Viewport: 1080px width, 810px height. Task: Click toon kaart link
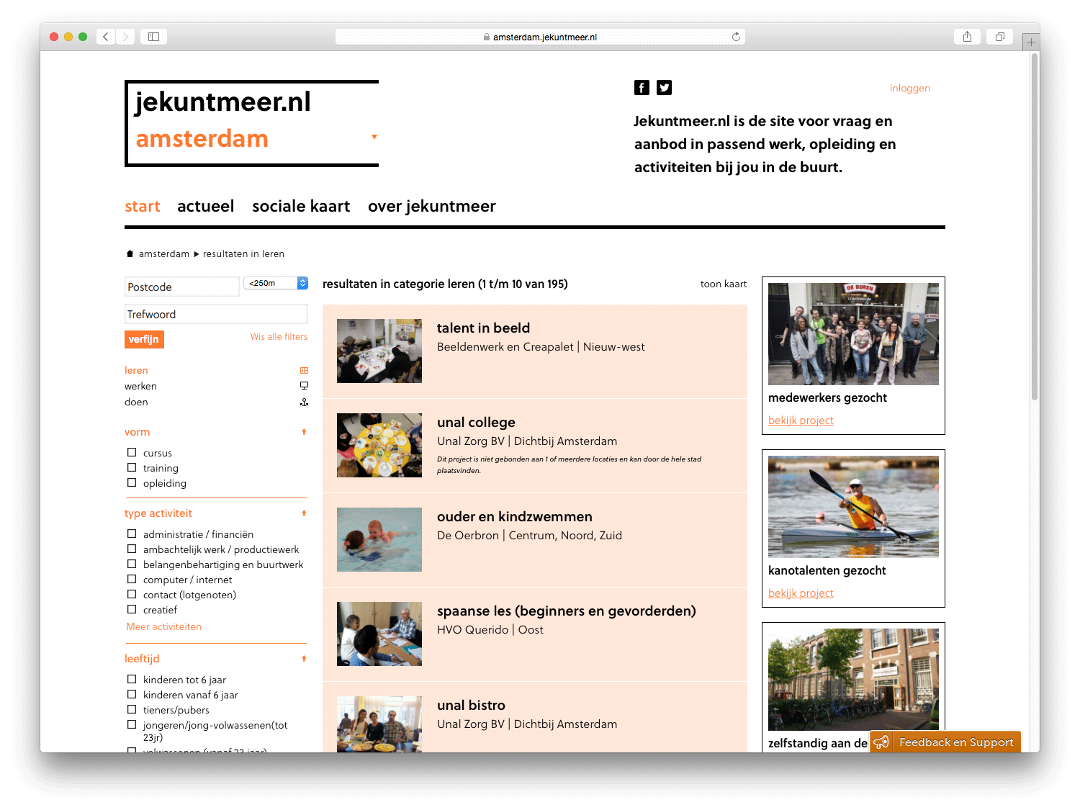pos(724,284)
